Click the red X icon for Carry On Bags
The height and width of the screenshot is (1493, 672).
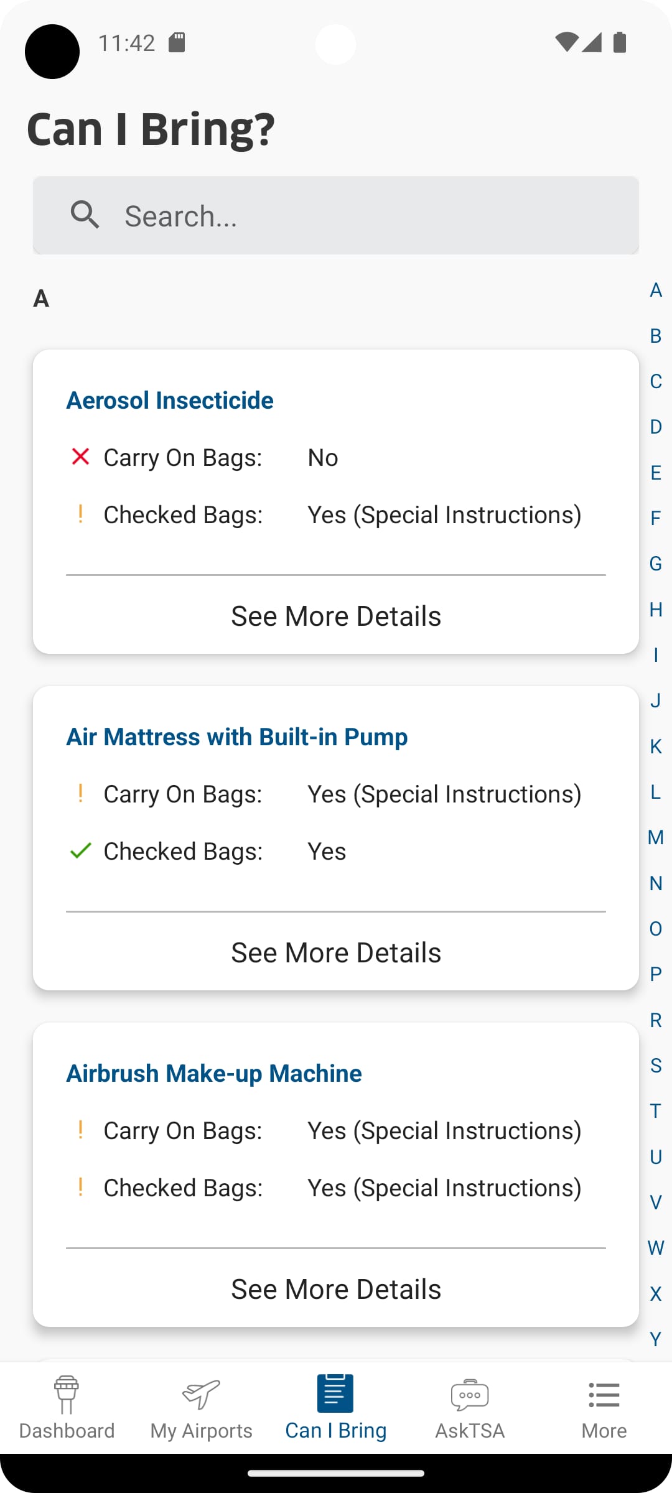pyautogui.click(x=80, y=457)
